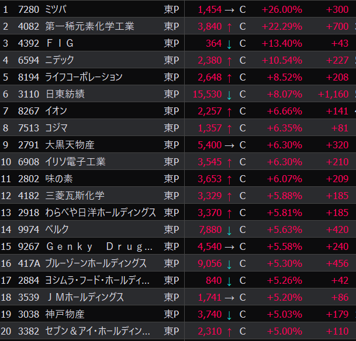Open the ニデック stock name link
Viewport: 356px width, 341px height.
pyautogui.click(x=60, y=60)
